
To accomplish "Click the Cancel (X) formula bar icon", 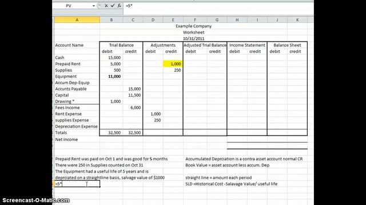I will (x=106, y=6).
